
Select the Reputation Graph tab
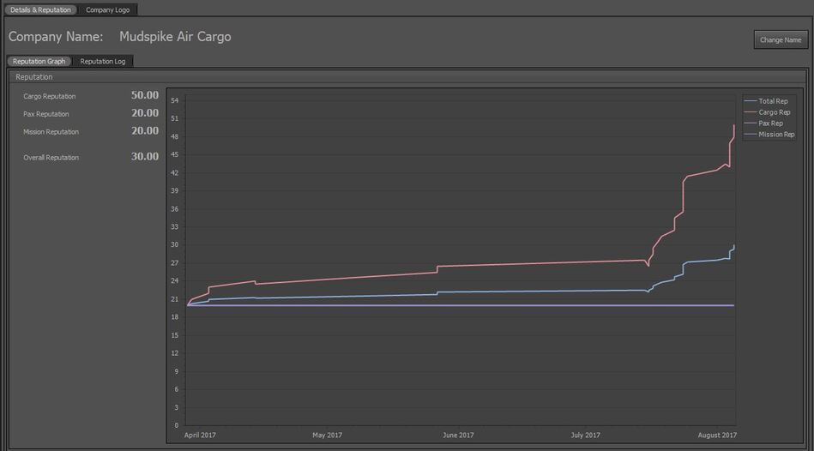click(x=39, y=62)
